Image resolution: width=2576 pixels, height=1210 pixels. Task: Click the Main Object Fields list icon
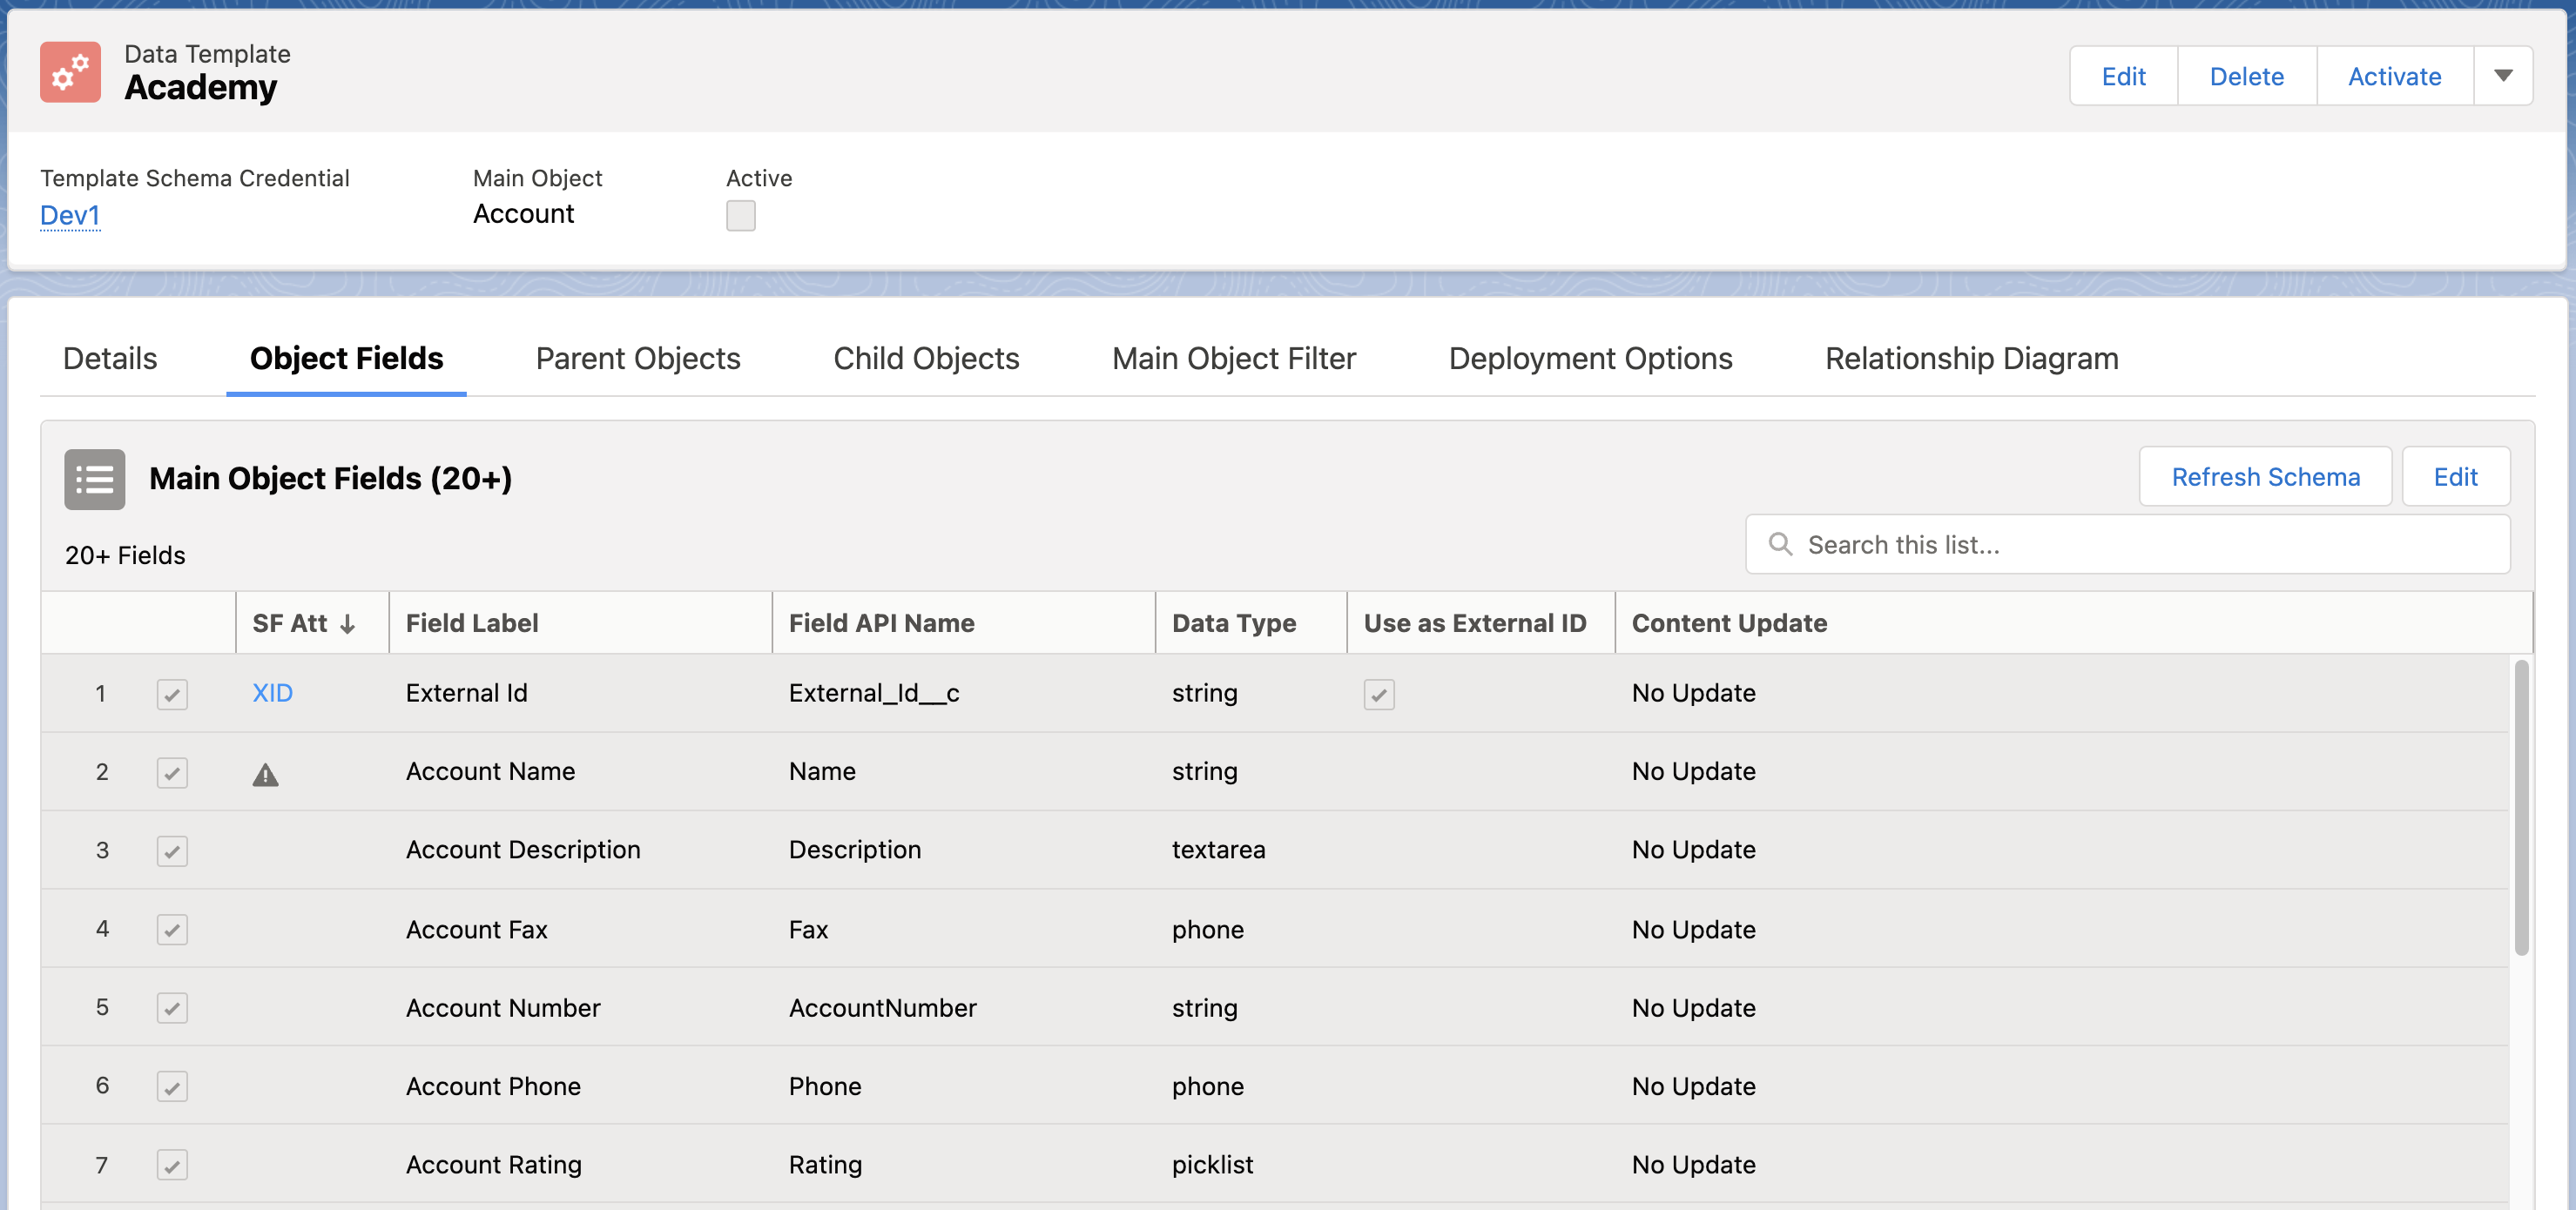(x=95, y=479)
